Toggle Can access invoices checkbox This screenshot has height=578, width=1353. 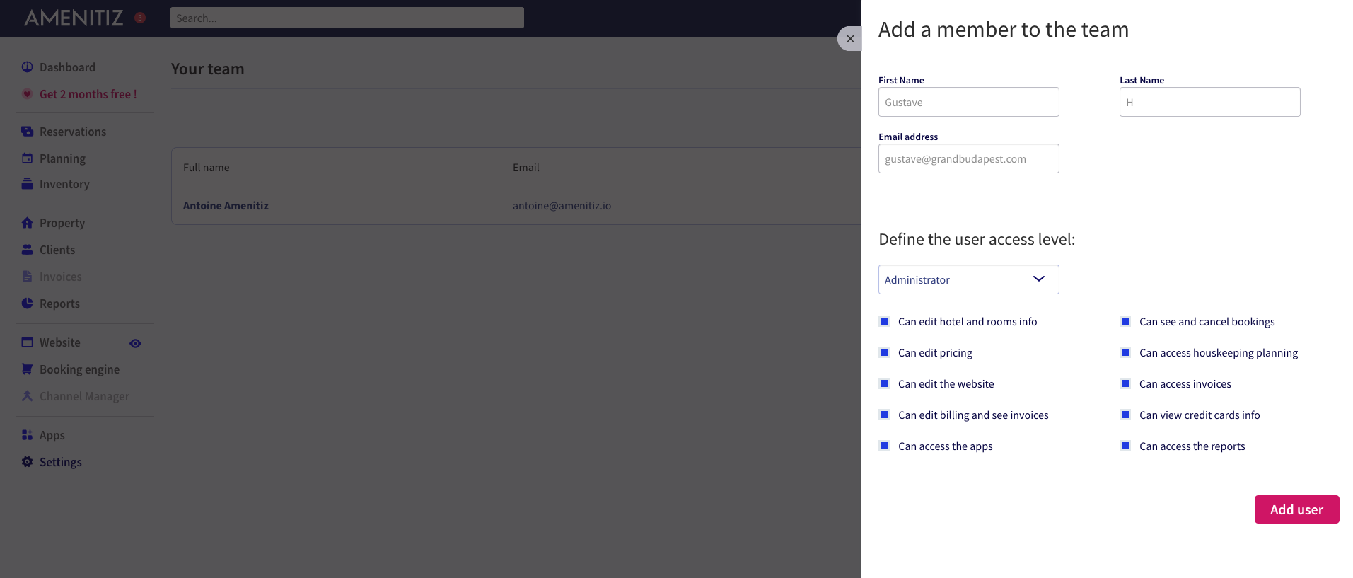tap(1125, 383)
